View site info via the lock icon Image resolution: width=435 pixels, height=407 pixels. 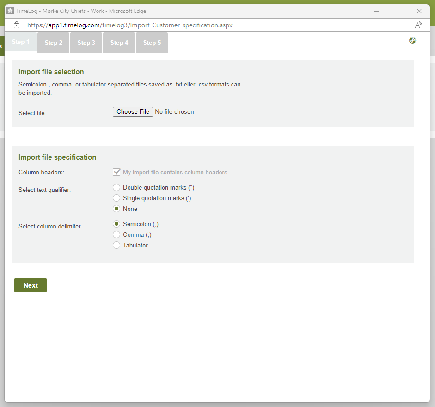pos(17,25)
